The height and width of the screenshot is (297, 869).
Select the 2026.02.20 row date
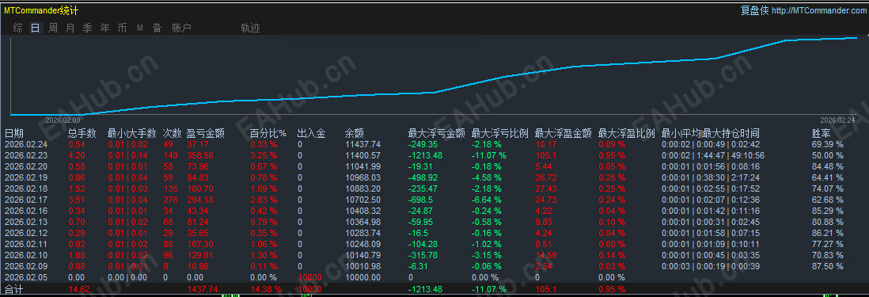pos(26,166)
